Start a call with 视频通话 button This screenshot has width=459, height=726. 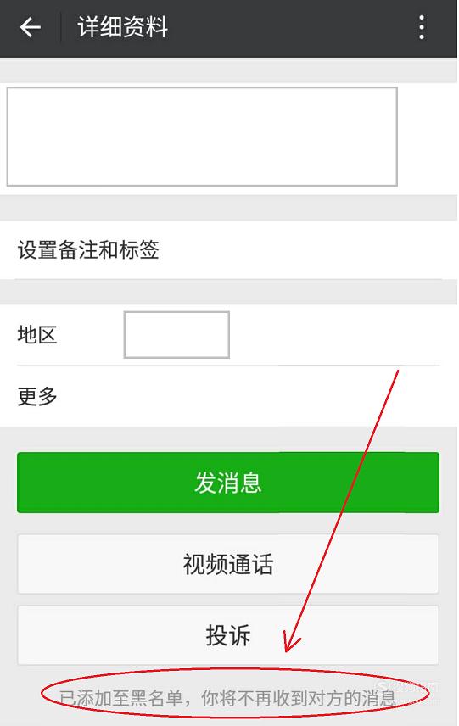[x=228, y=564]
